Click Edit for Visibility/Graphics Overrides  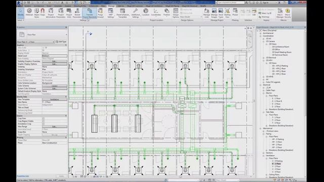point(55,62)
